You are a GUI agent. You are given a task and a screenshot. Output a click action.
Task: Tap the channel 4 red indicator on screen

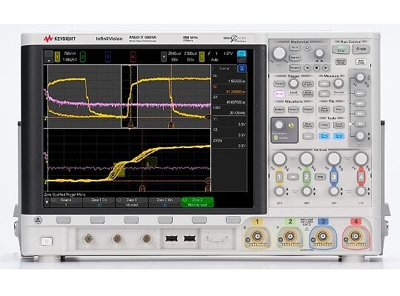click(x=133, y=56)
